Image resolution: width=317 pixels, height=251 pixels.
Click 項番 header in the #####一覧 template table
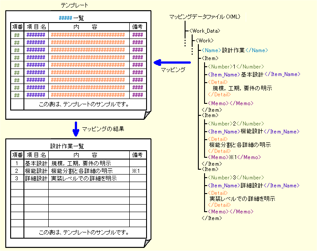pyautogui.click(x=17, y=27)
